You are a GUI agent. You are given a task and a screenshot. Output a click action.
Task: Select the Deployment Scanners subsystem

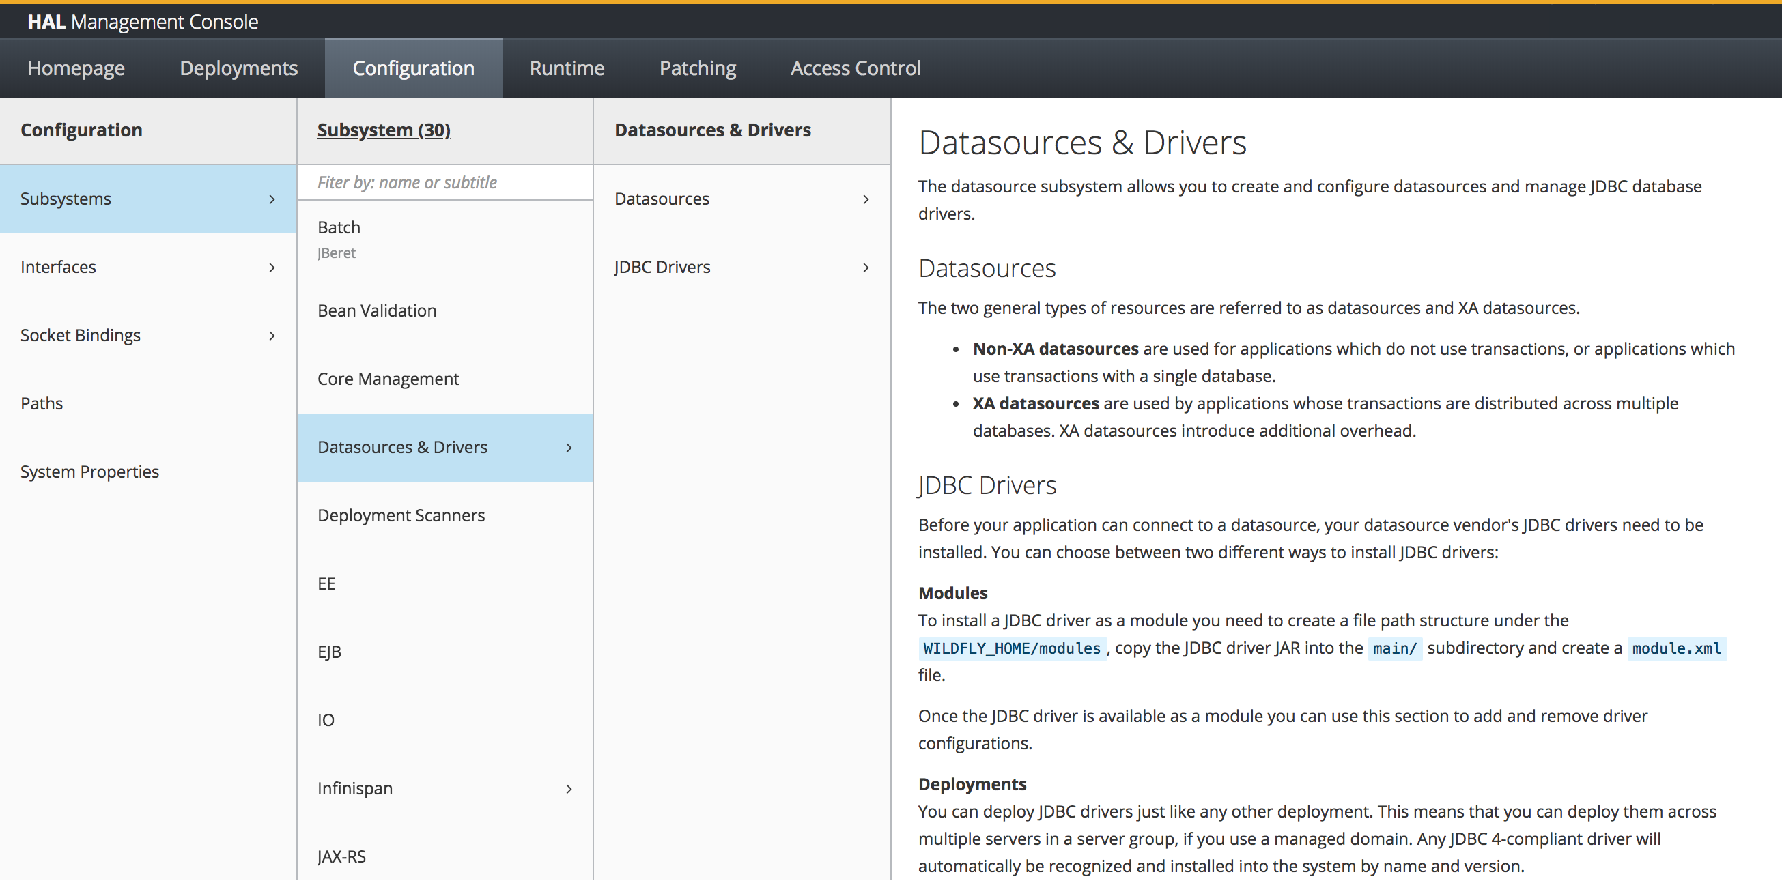click(401, 516)
